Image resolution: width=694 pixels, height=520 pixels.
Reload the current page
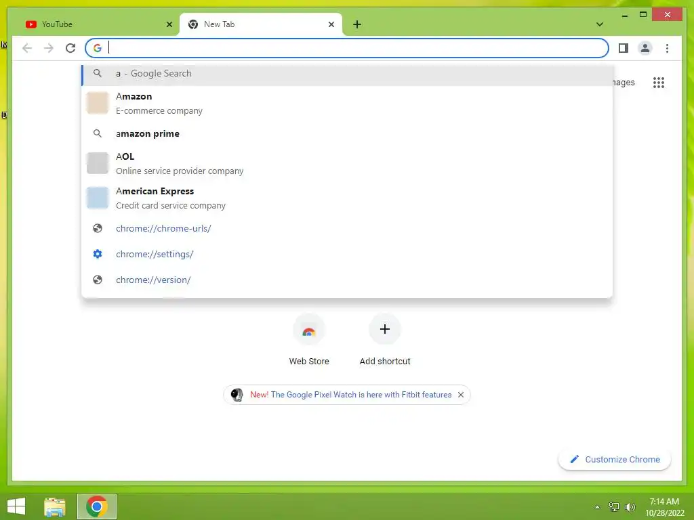70,48
